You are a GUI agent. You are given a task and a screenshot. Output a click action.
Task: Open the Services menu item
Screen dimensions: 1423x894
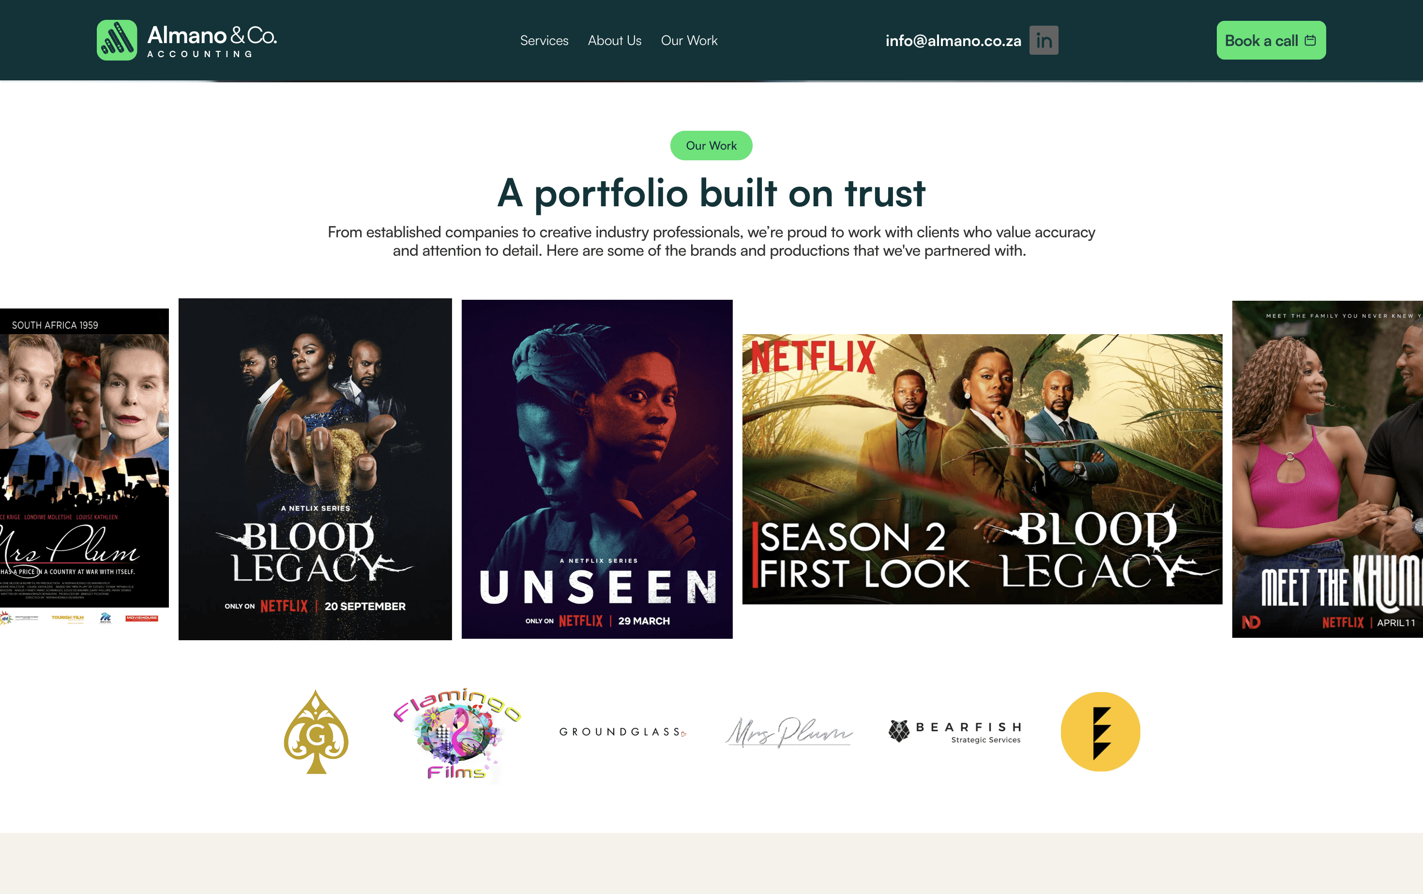pyautogui.click(x=544, y=41)
